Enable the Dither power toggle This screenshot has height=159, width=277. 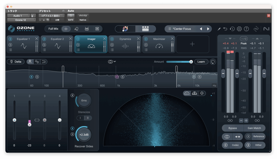tap(248, 145)
